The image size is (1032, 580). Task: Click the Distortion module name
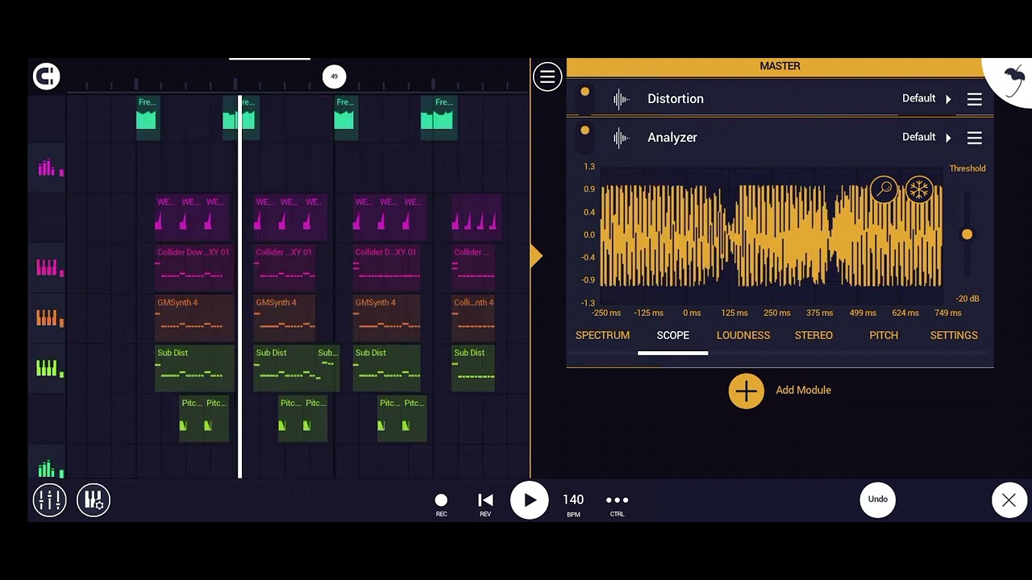(676, 98)
